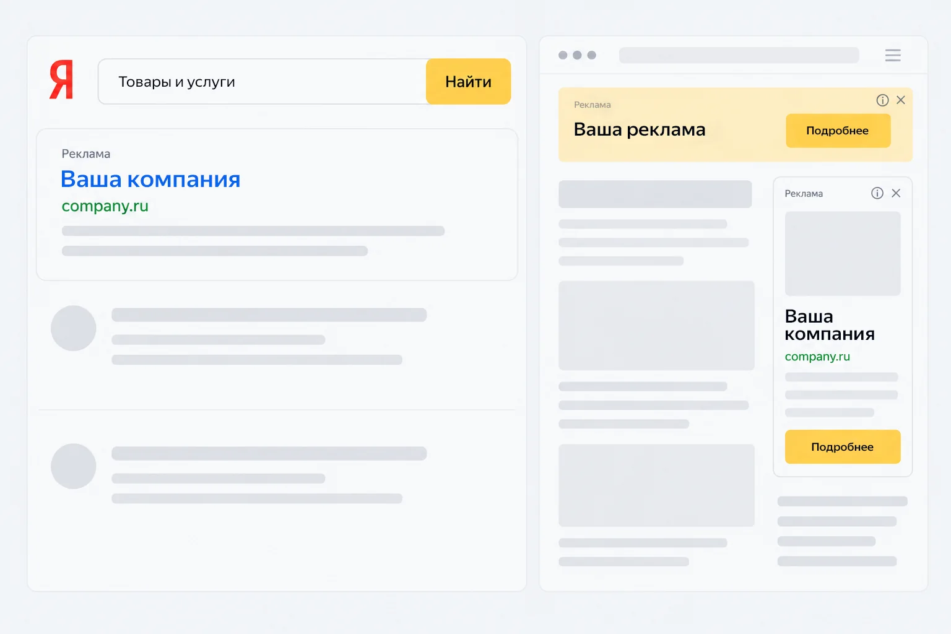This screenshot has width=951, height=634.
Task: Click 'Реклама' label in the search ad
Action: pos(86,154)
